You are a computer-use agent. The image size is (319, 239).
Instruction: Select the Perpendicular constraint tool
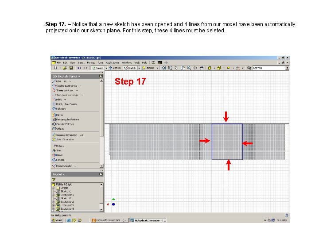click(x=62, y=166)
